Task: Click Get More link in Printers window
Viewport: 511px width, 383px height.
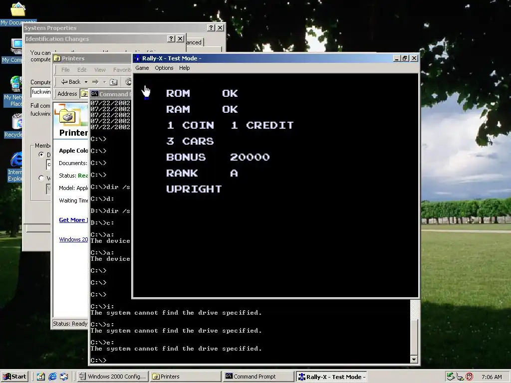Action: point(73,220)
